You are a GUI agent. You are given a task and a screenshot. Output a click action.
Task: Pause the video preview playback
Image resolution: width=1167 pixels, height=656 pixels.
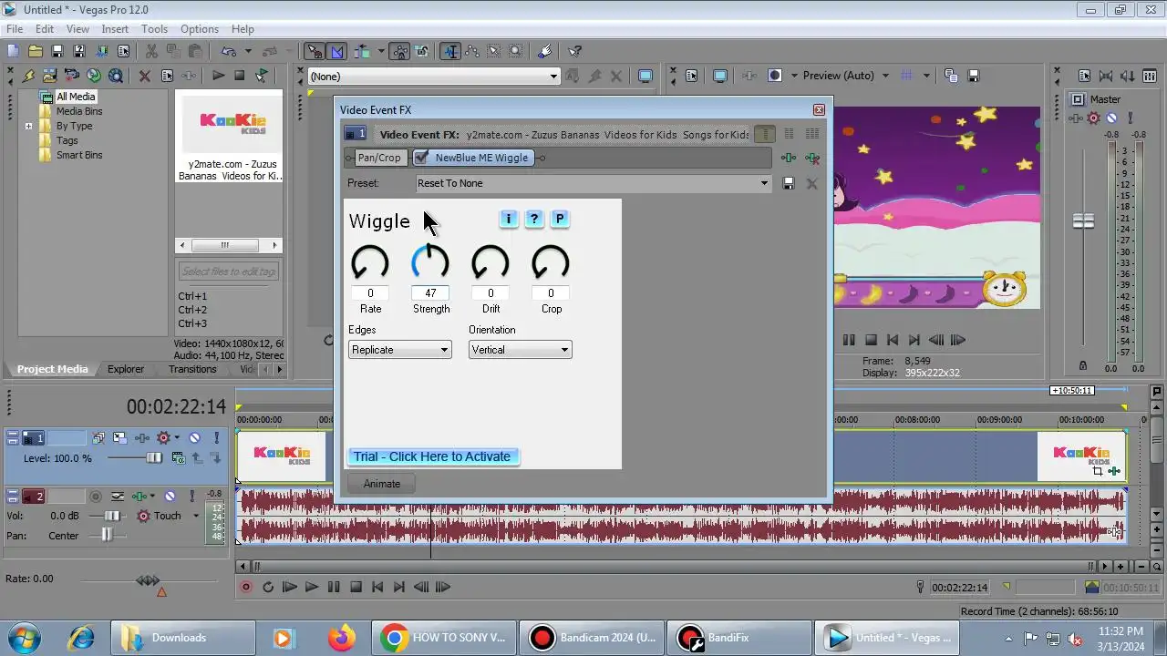pyautogui.click(x=849, y=340)
